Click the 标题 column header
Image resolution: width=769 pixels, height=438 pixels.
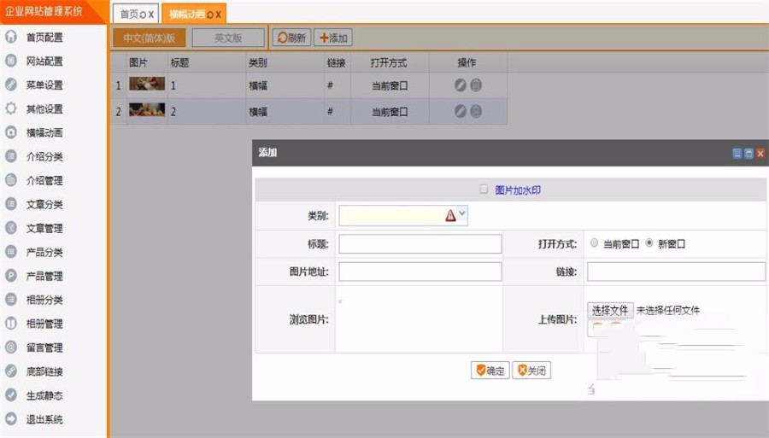coord(179,62)
